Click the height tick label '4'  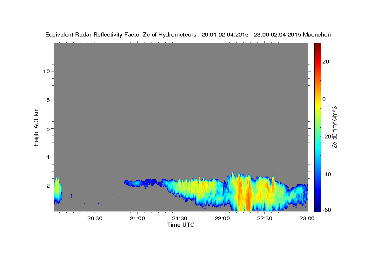point(47,157)
